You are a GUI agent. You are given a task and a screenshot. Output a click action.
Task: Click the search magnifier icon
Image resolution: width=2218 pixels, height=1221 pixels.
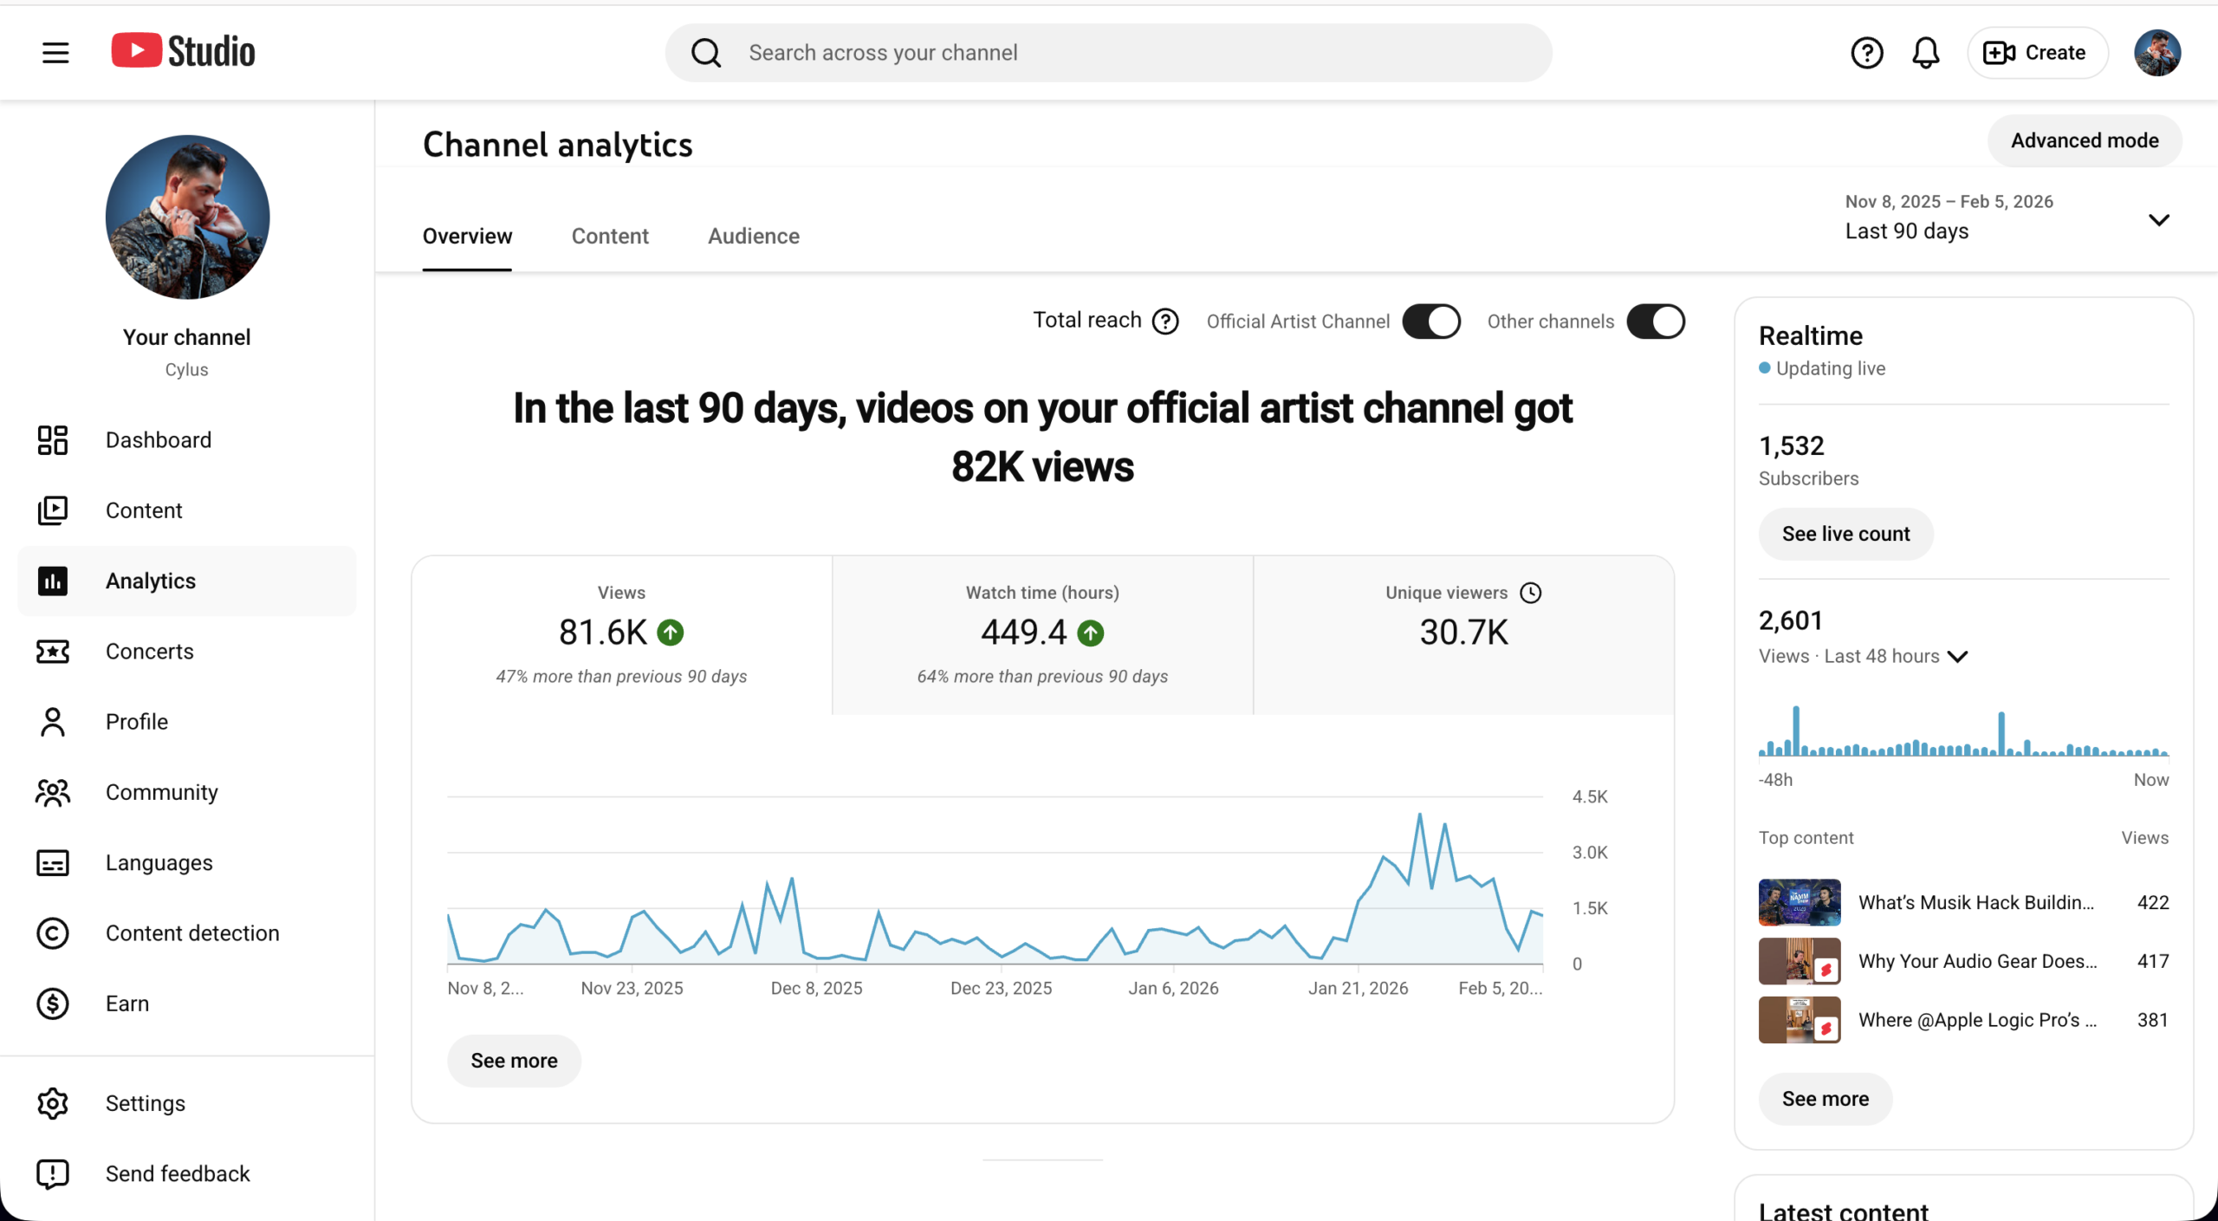tap(706, 53)
